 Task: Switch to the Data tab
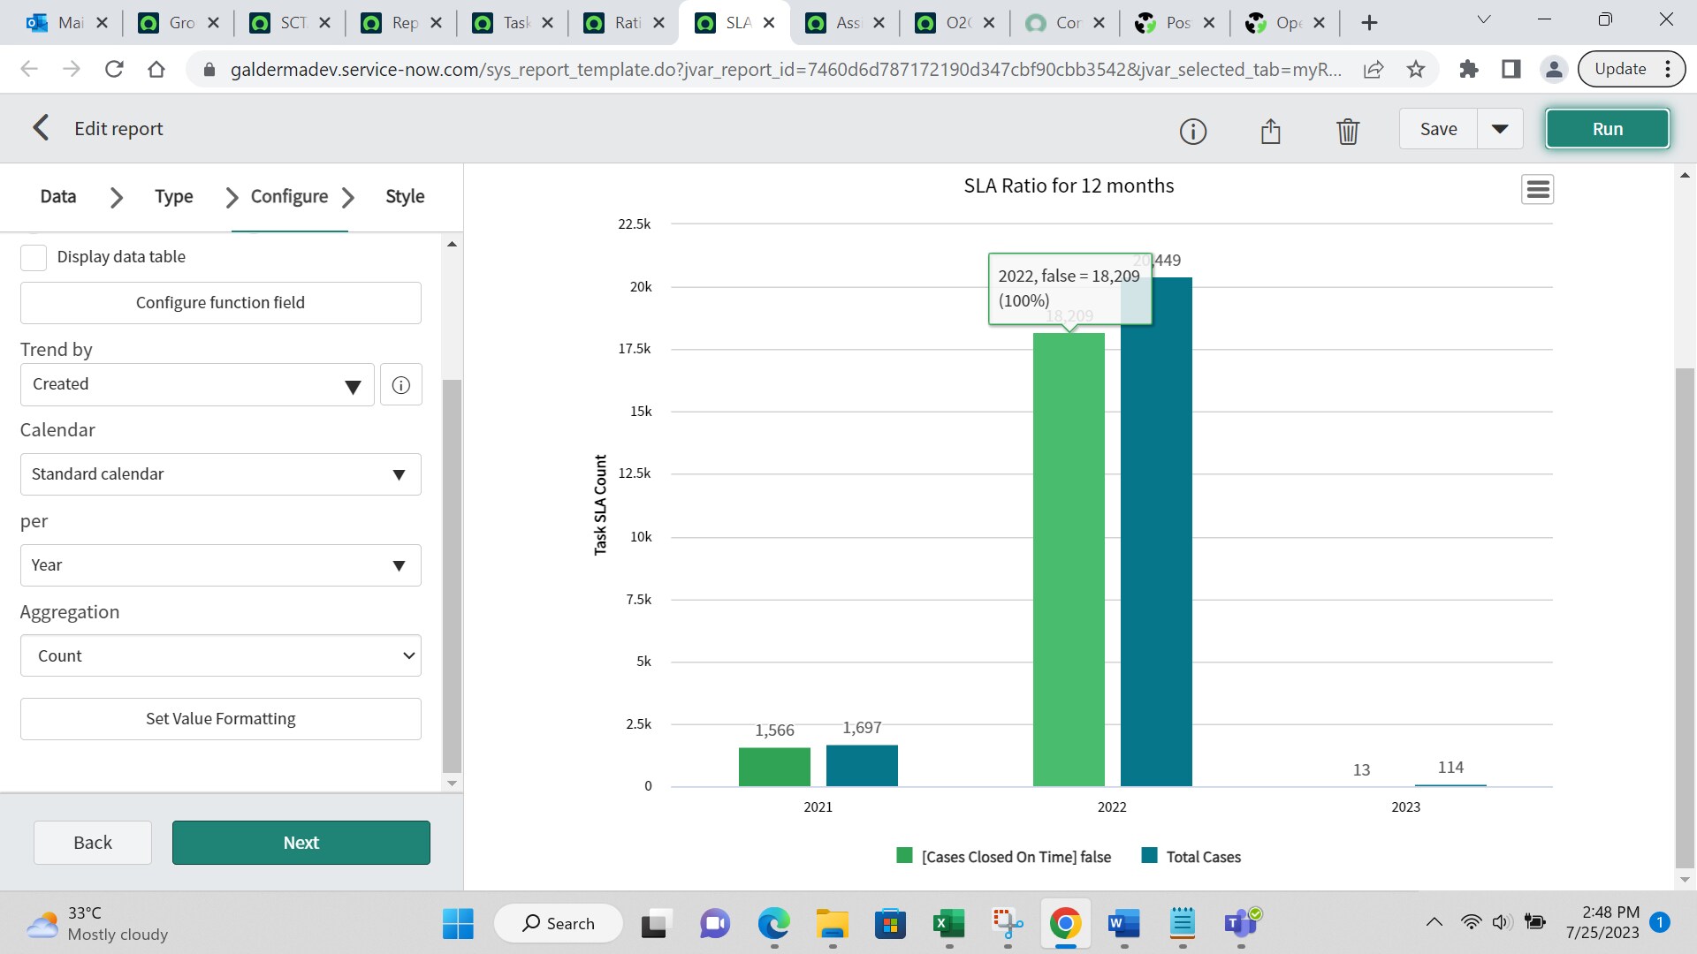coord(57,196)
